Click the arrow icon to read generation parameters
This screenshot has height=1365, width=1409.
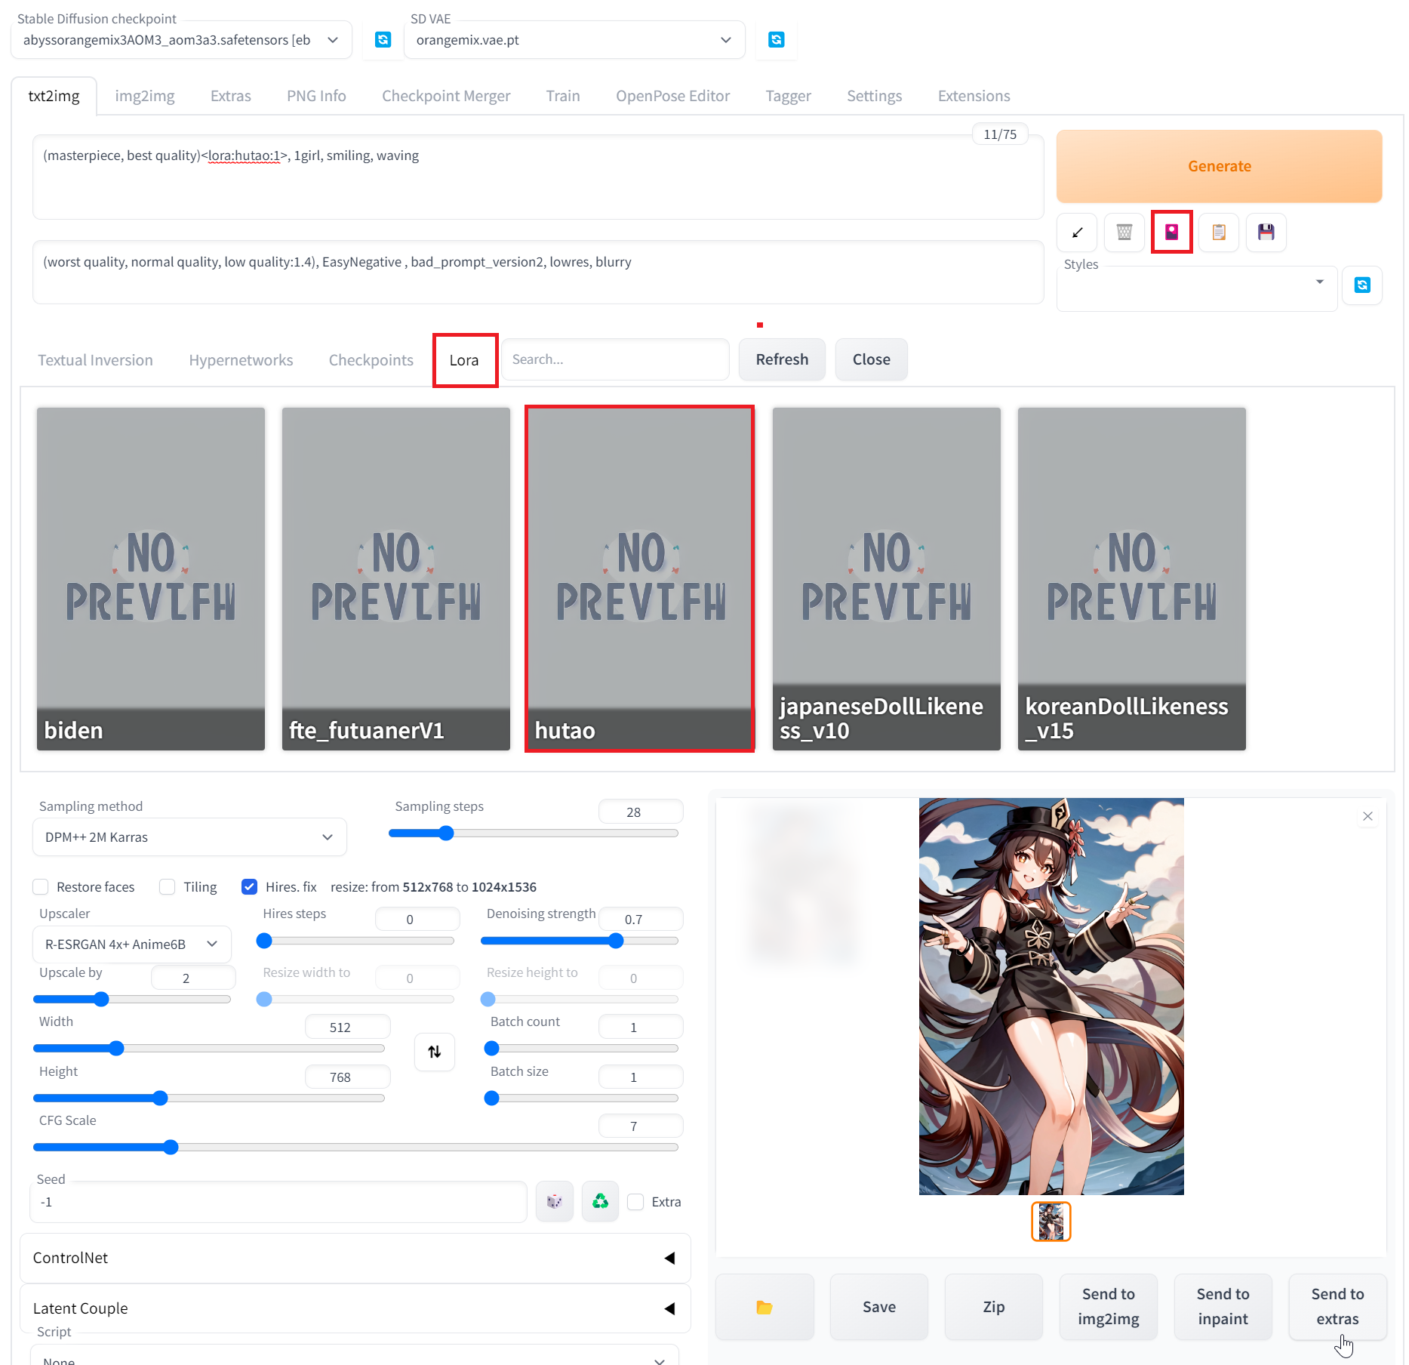[x=1077, y=233]
